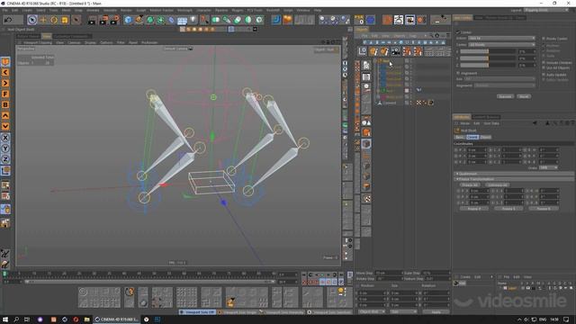Click the camera icon in Object Manager toolbar
This screenshot has height=324, width=576.
pos(395,51)
